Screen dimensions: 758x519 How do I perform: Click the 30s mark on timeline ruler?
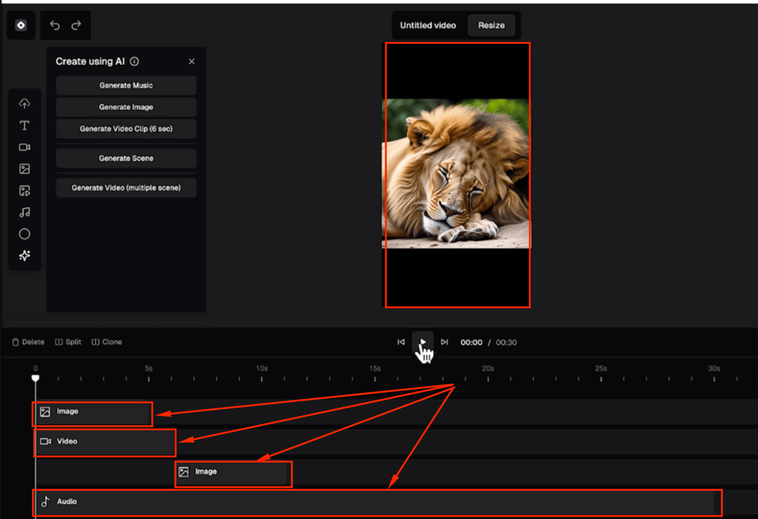point(714,369)
